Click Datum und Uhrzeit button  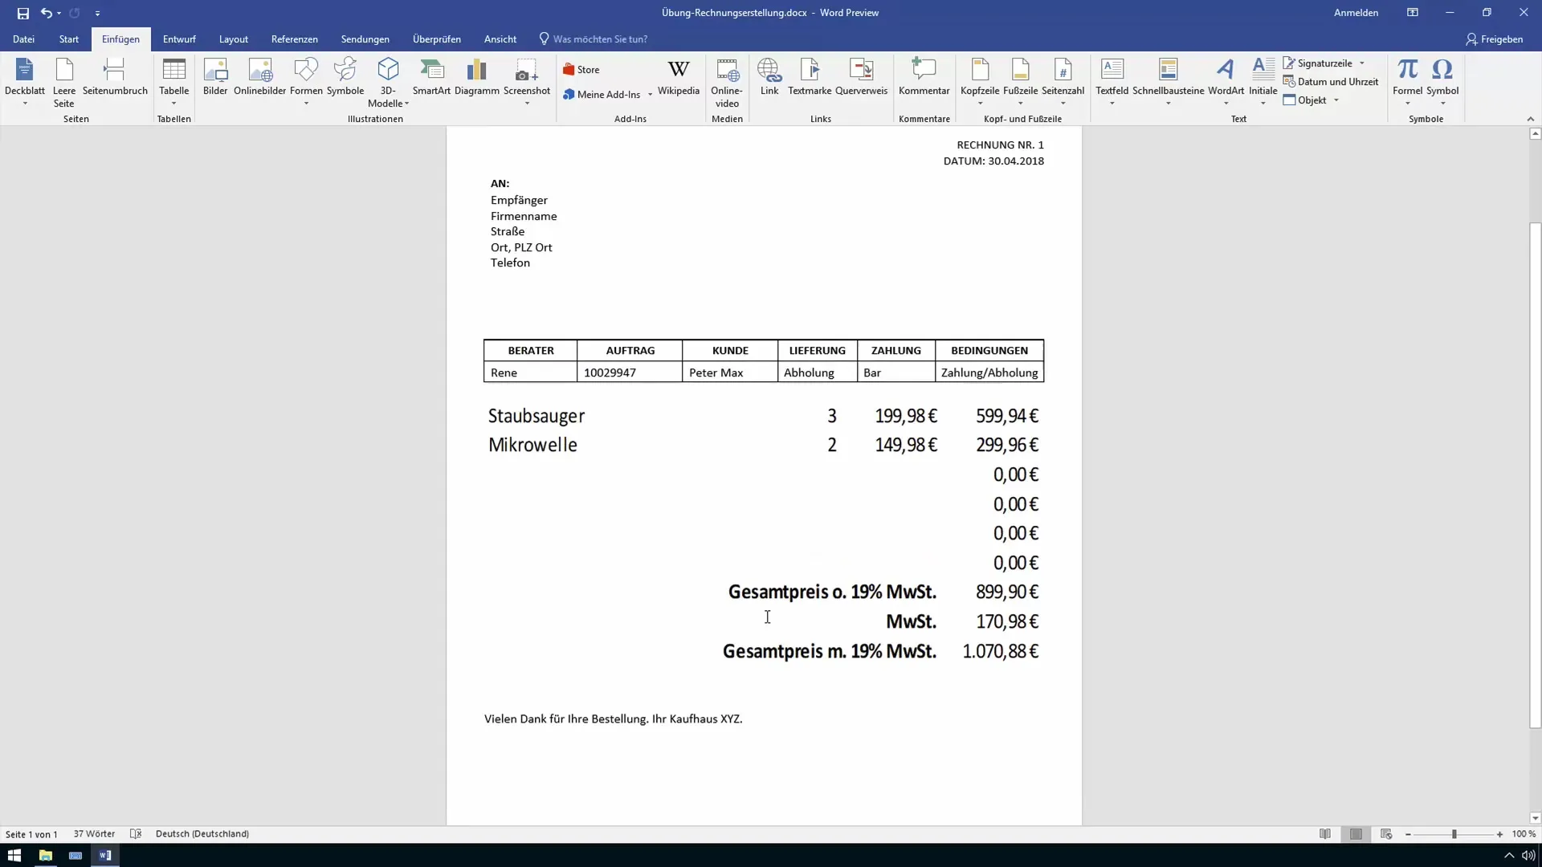pos(1331,82)
